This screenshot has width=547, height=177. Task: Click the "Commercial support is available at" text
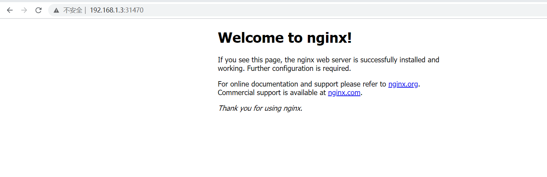tap(272, 93)
